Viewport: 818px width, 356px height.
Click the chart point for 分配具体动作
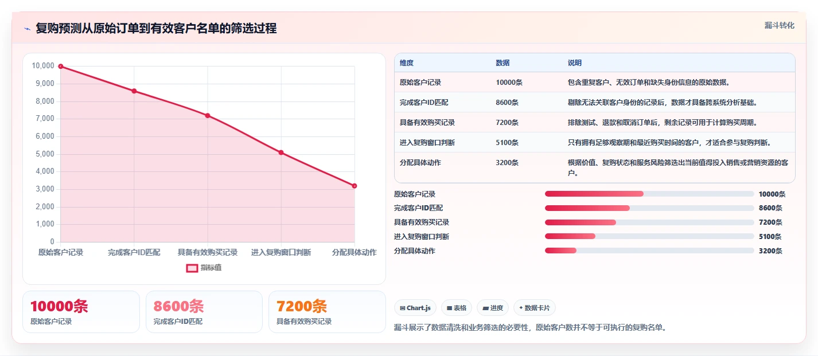point(355,186)
